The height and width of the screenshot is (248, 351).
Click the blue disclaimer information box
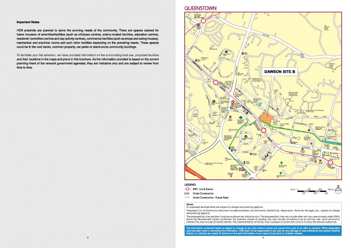point(262,230)
